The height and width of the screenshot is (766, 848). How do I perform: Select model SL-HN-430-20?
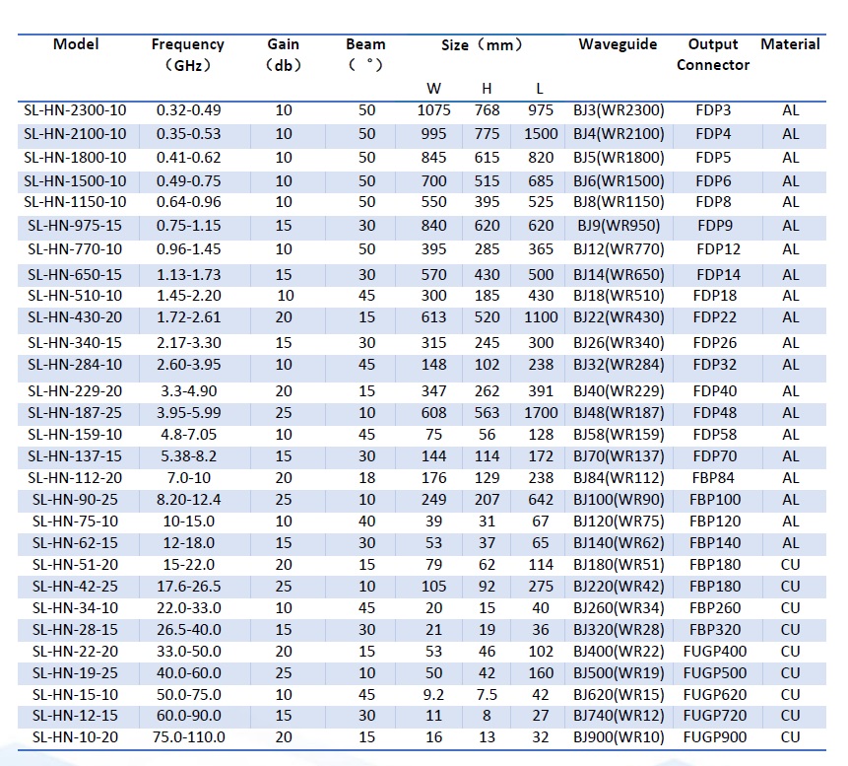click(x=75, y=317)
